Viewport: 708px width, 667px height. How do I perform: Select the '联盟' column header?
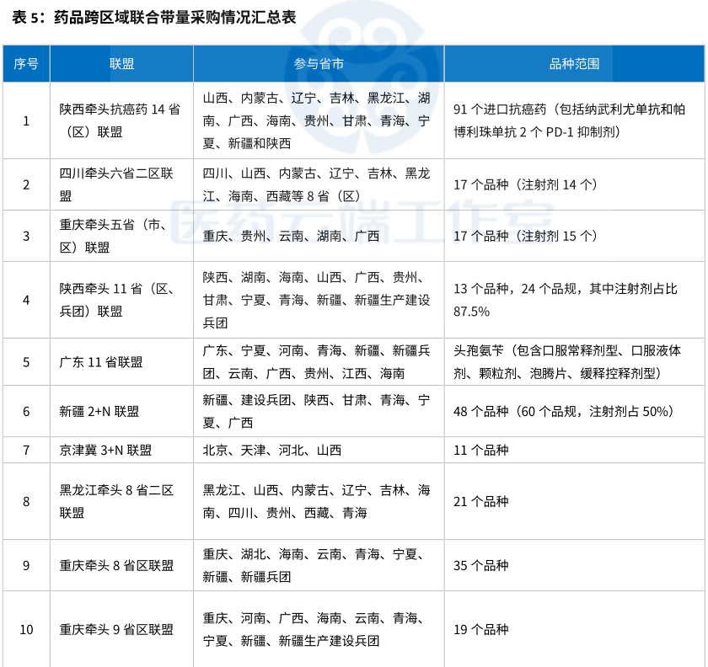121,64
